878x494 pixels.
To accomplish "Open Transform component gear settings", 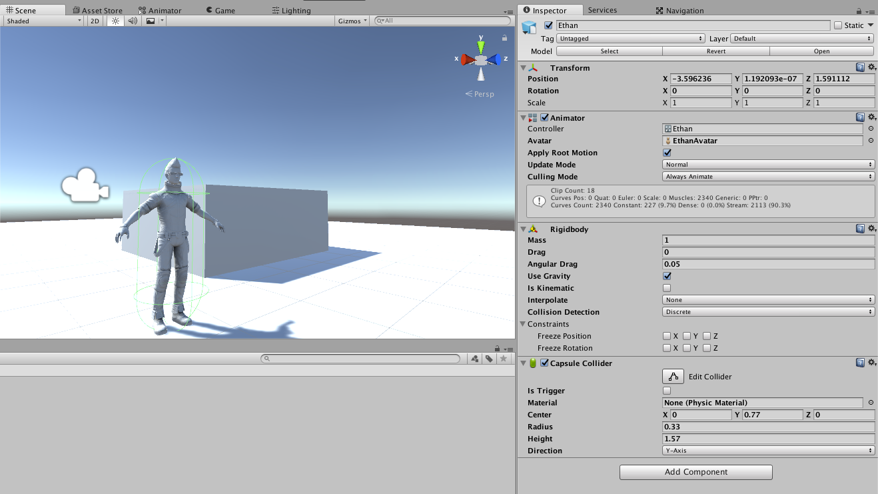I will pos(871,67).
